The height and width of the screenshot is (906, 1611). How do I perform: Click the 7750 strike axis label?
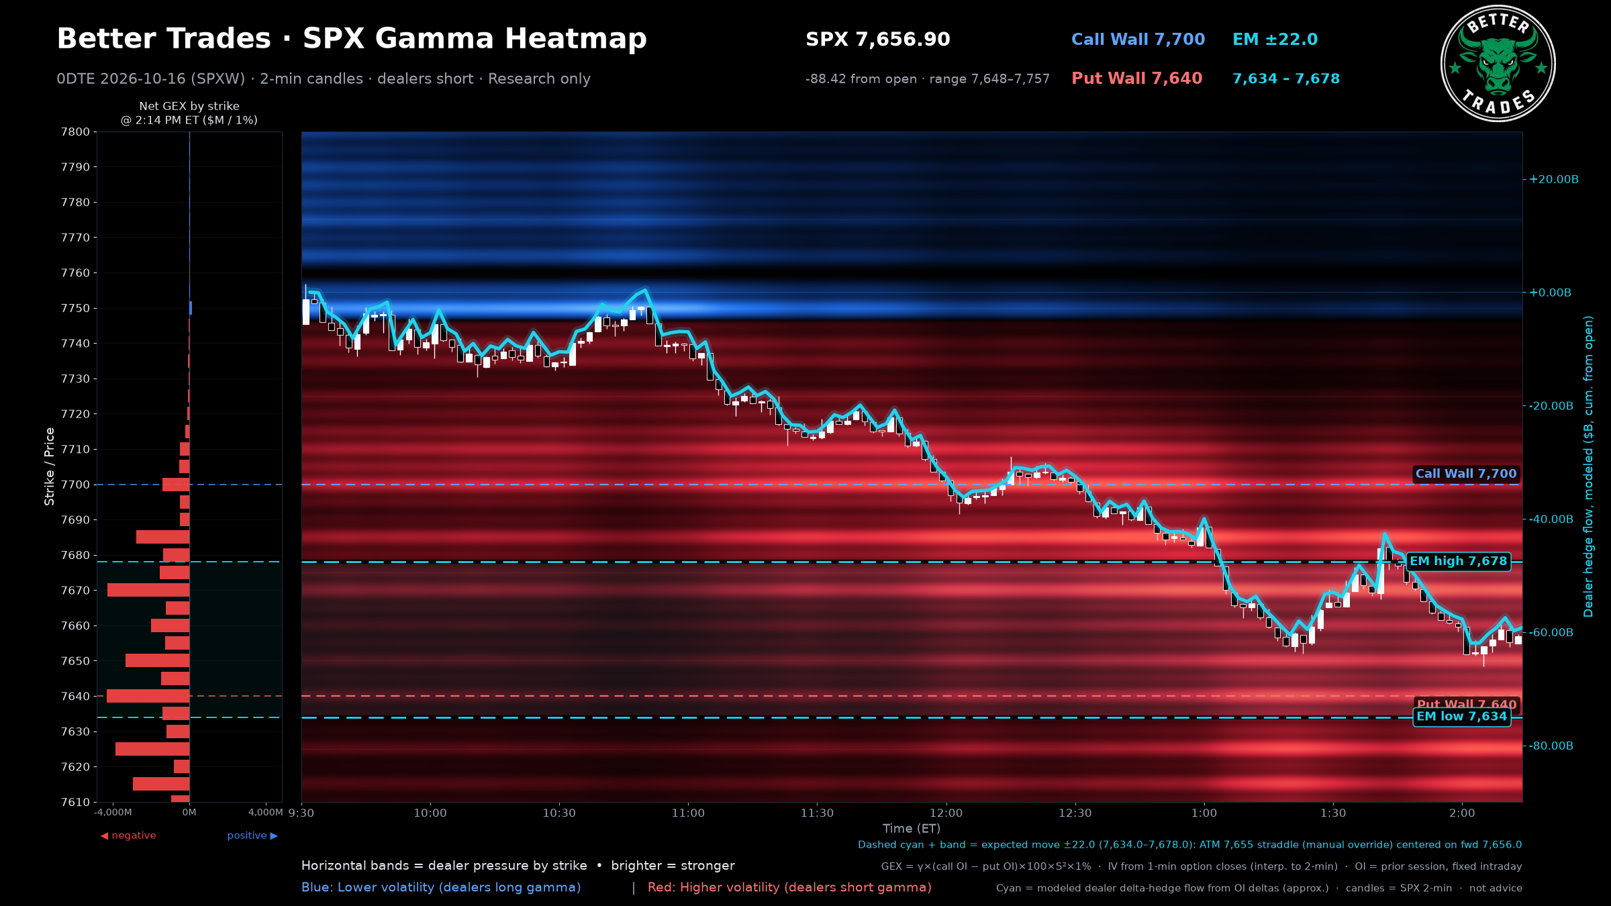coord(75,308)
